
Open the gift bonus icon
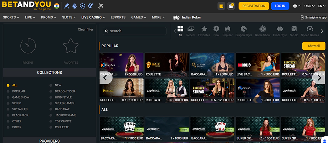click(x=231, y=6)
